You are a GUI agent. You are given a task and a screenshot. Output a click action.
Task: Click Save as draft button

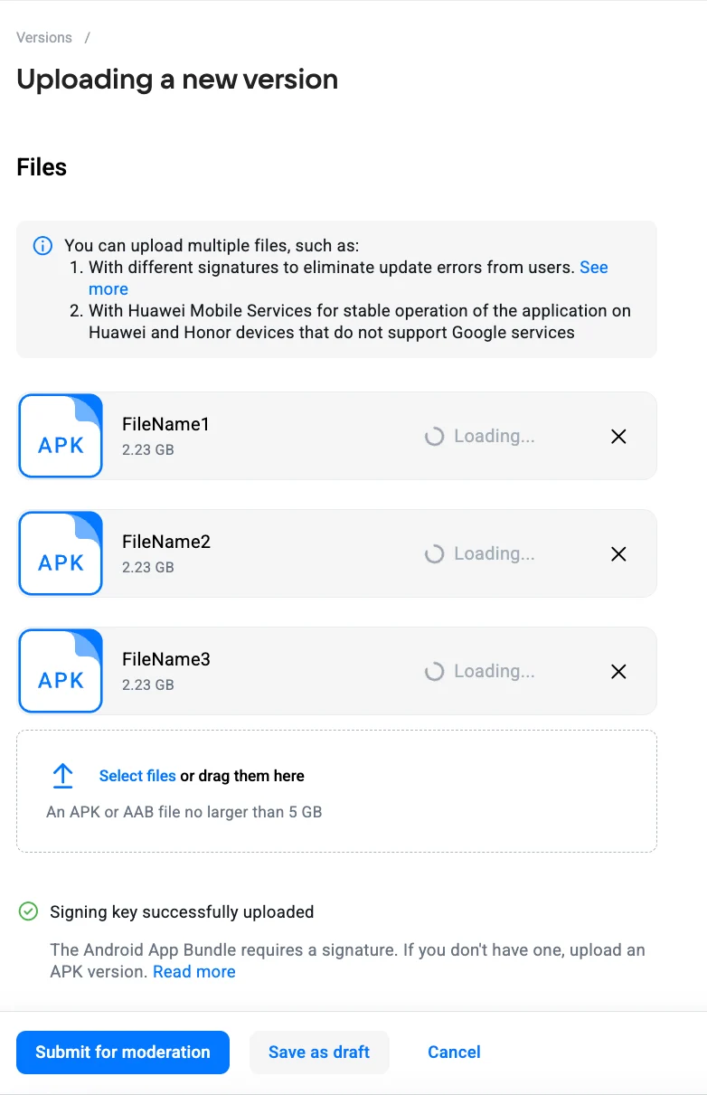click(319, 1053)
